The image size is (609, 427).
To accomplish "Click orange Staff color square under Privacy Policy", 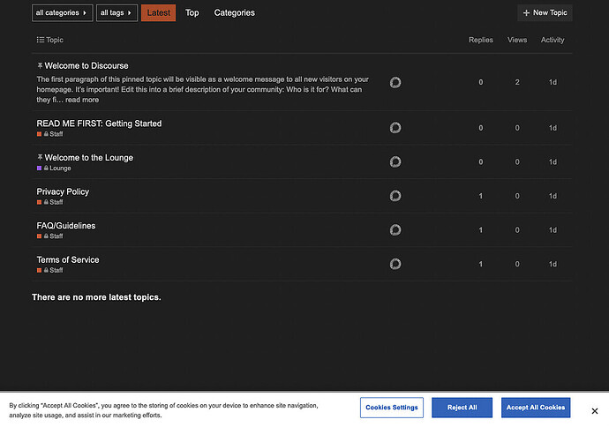I will [39, 202].
